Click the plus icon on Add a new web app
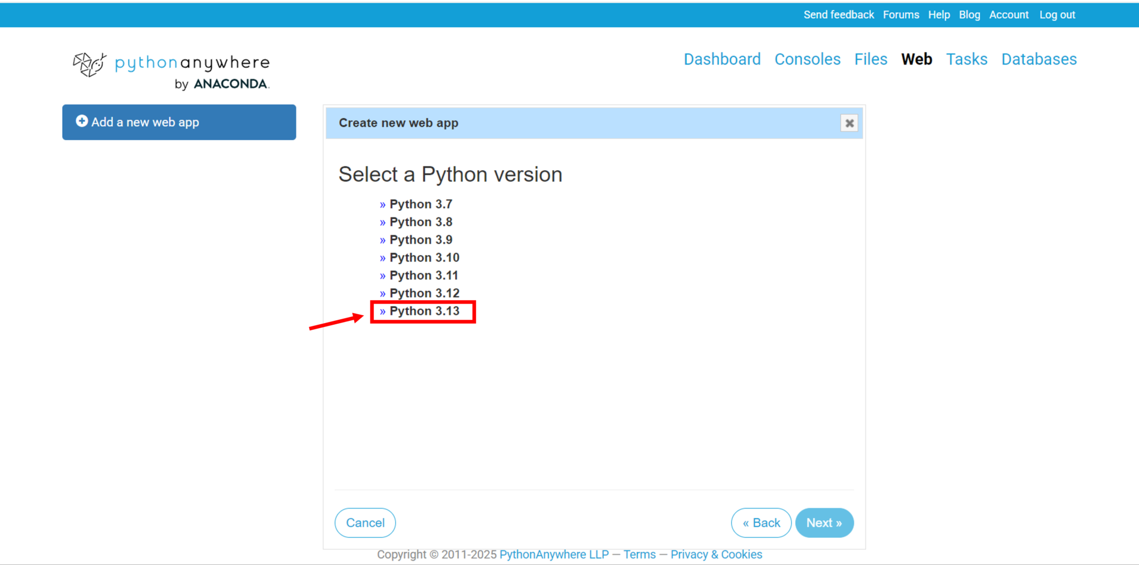The image size is (1139, 565). [82, 121]
